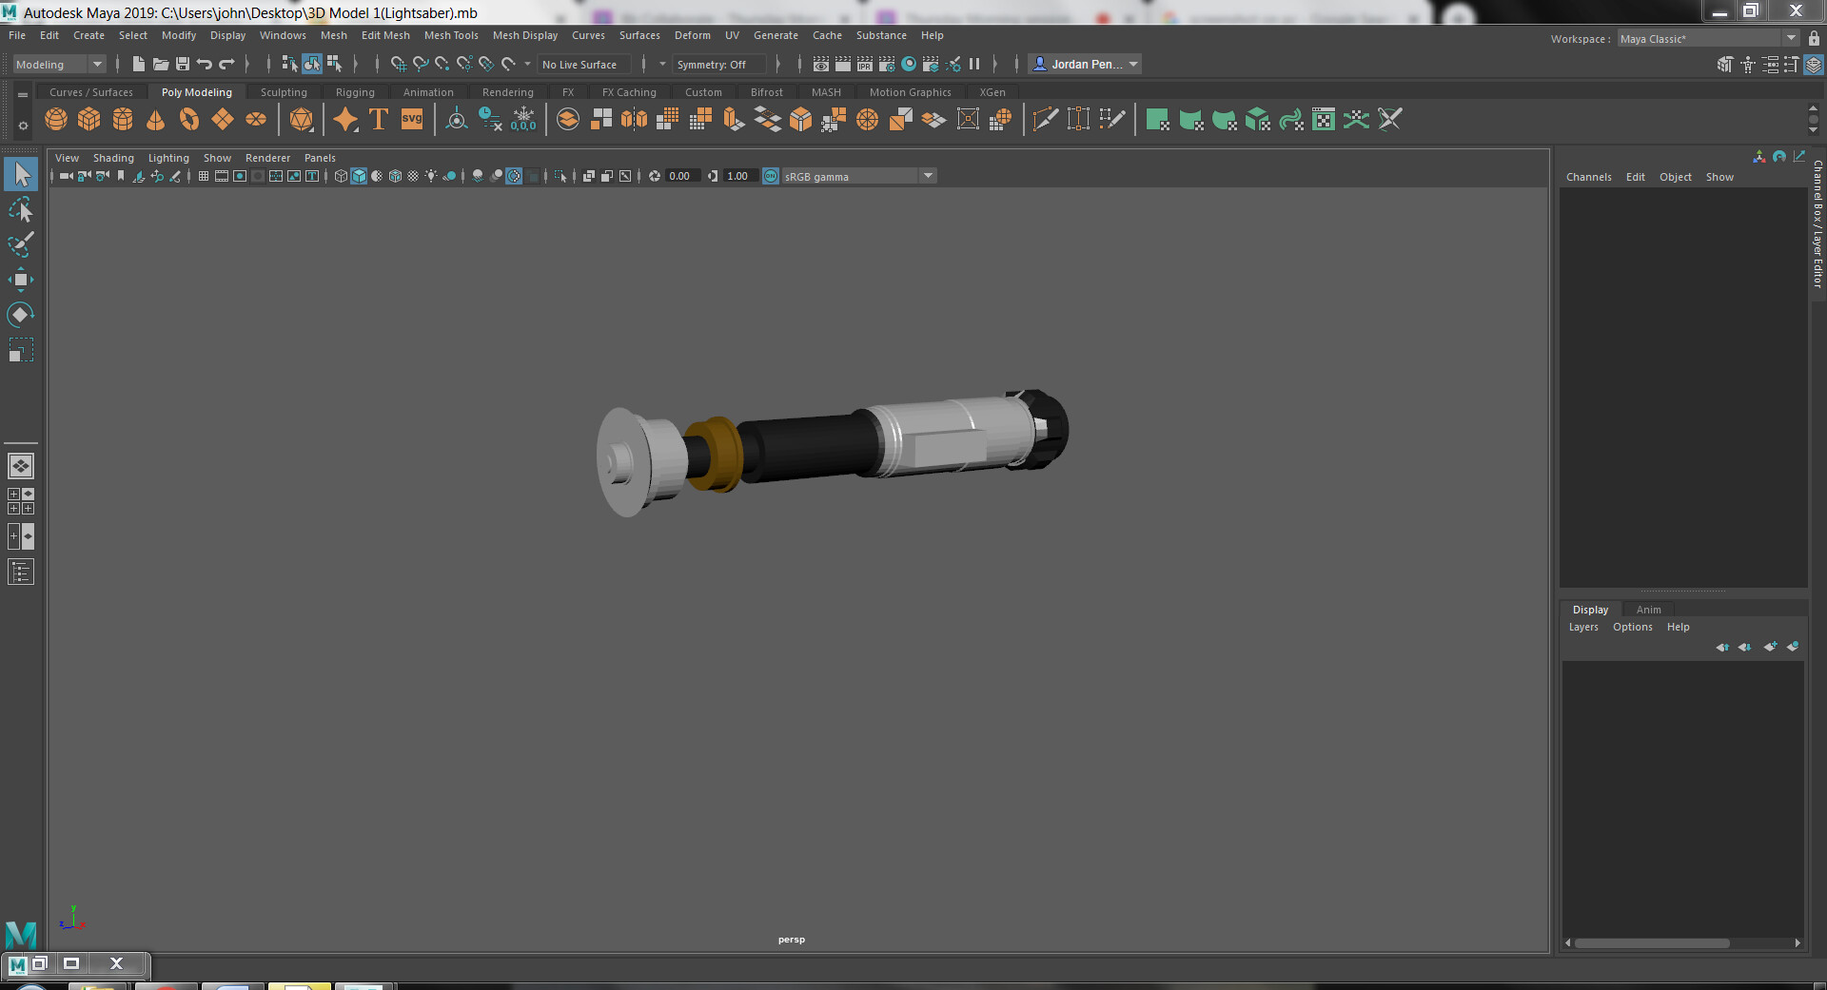Open the sRGB gamma view transform dropdown
This screenshot has width=1827, height=990.
click(928, 176)
